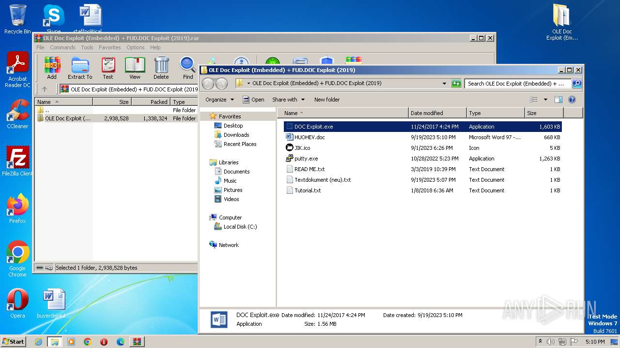Open WinRAR Options menu

136,47
